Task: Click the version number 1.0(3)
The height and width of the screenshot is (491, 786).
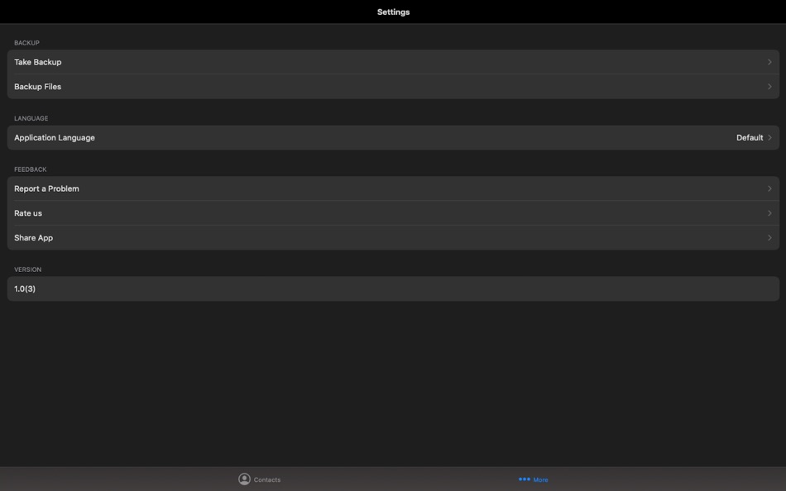Action: click(25, 289)
